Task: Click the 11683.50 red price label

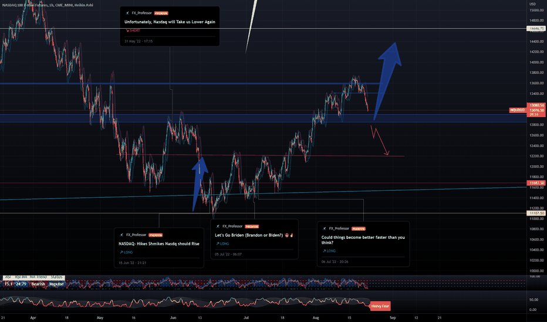Action: coord(536,183)
